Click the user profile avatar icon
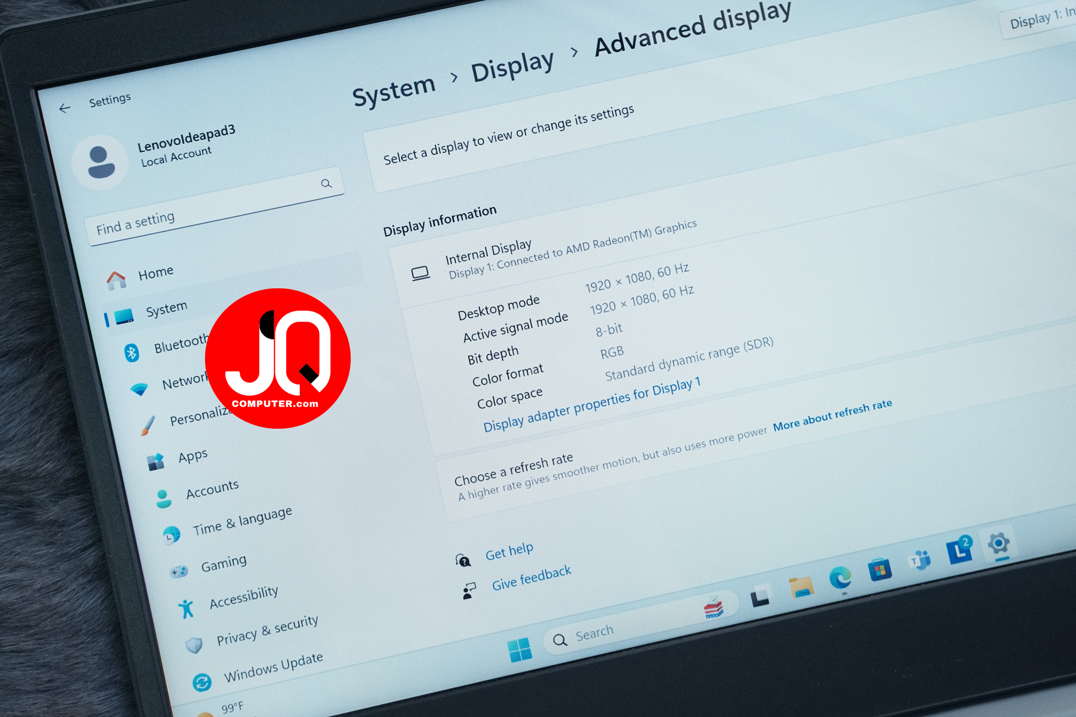This screenshot has width=1076, height=717. point(101,162)
